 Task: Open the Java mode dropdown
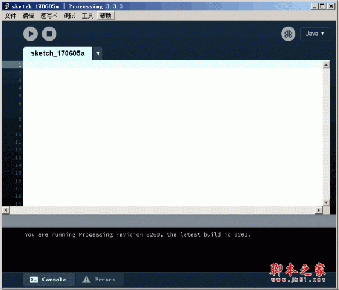pos(315,34)
